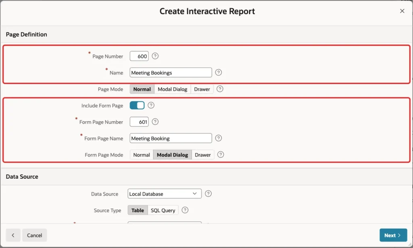
Task: Open help for Include Form Page switch
Action: coord(151,105)
